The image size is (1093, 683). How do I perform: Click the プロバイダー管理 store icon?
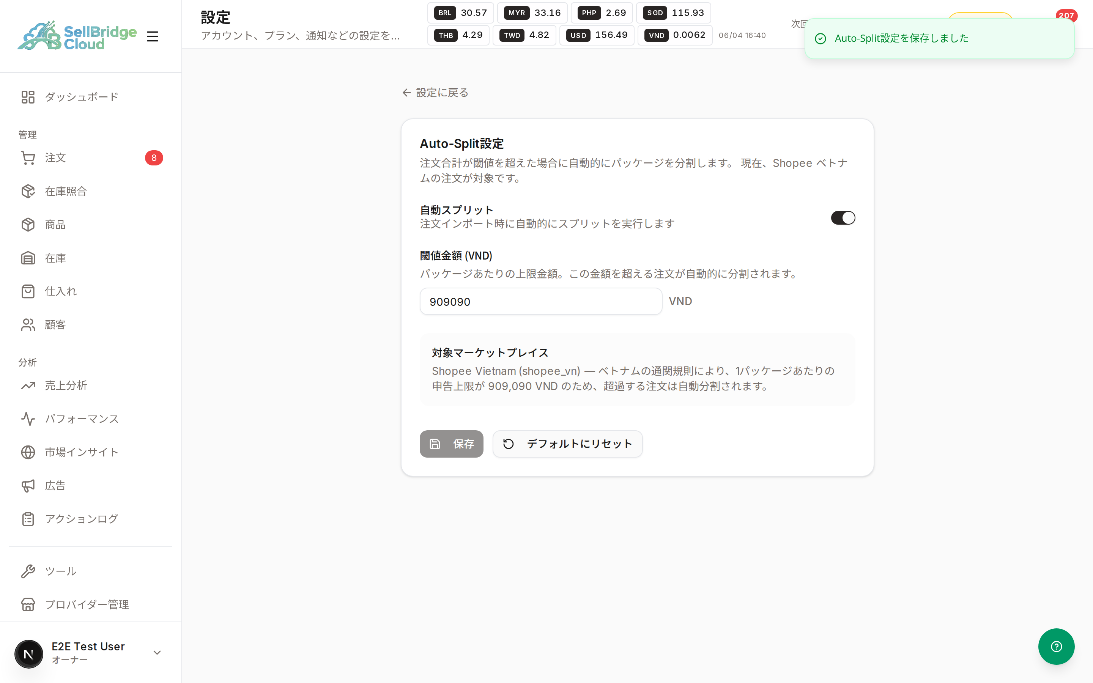28,605
